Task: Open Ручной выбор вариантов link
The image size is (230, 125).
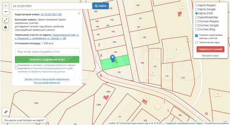Action: click(47, 83)
